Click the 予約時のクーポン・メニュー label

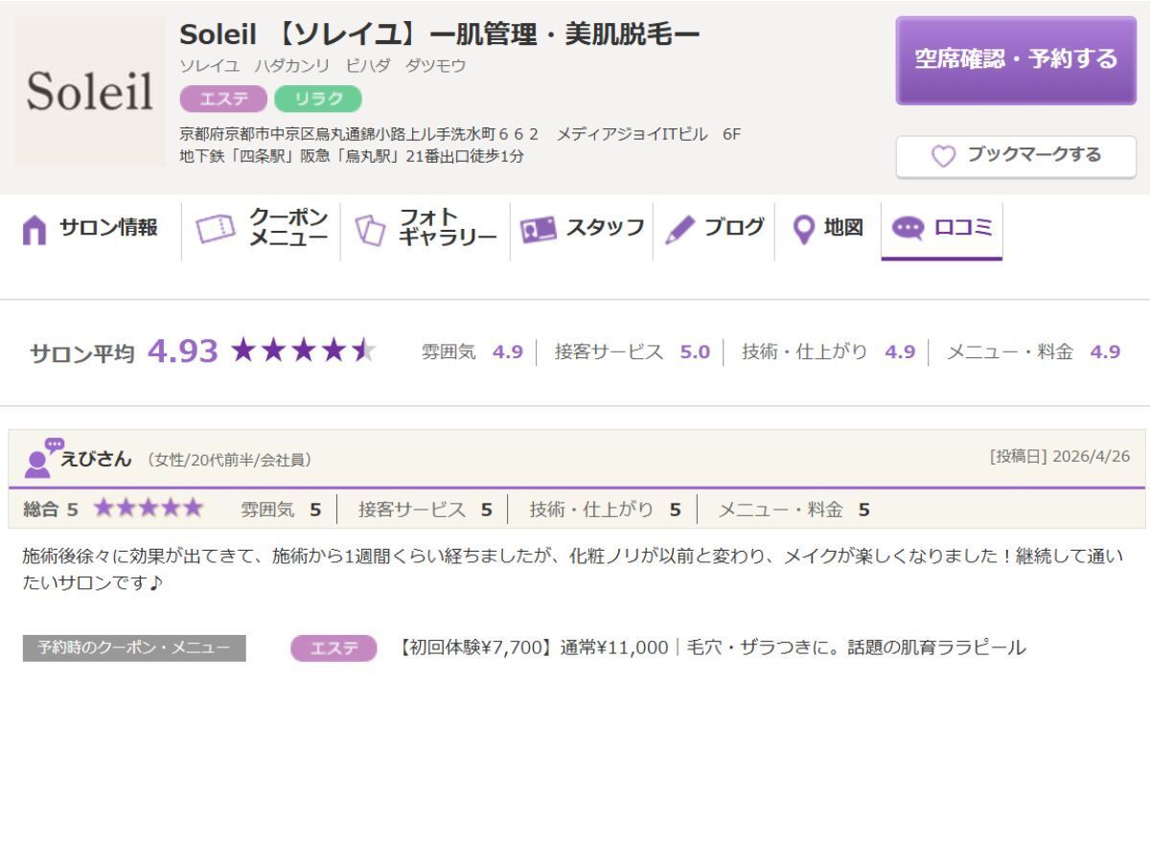coord(134,647)
